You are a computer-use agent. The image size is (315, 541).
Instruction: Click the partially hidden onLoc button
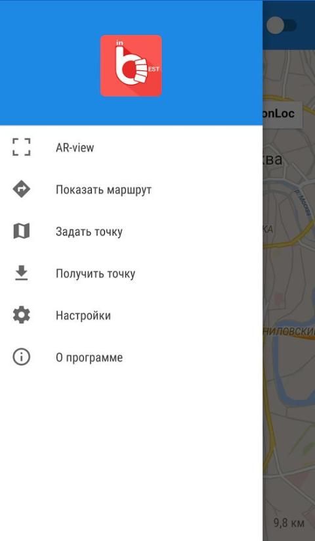283,114
